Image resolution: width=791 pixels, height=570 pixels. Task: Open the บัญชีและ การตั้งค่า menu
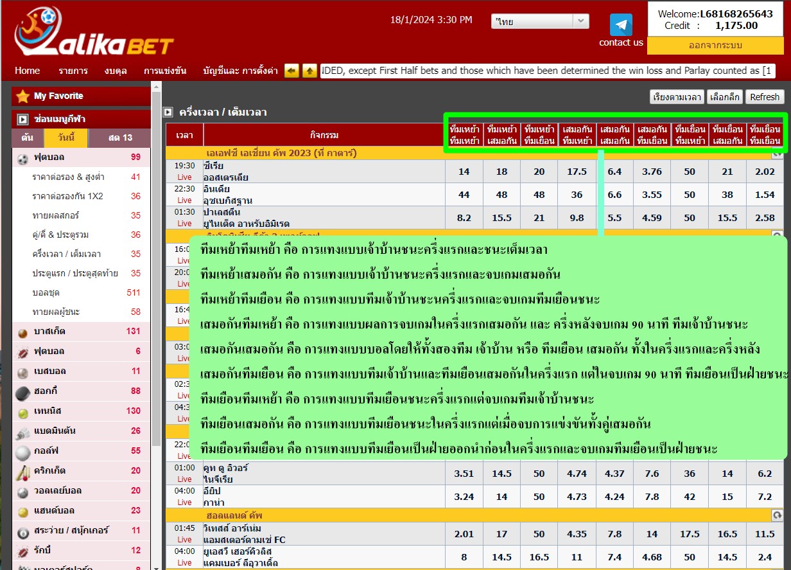[x=240, y=71]
